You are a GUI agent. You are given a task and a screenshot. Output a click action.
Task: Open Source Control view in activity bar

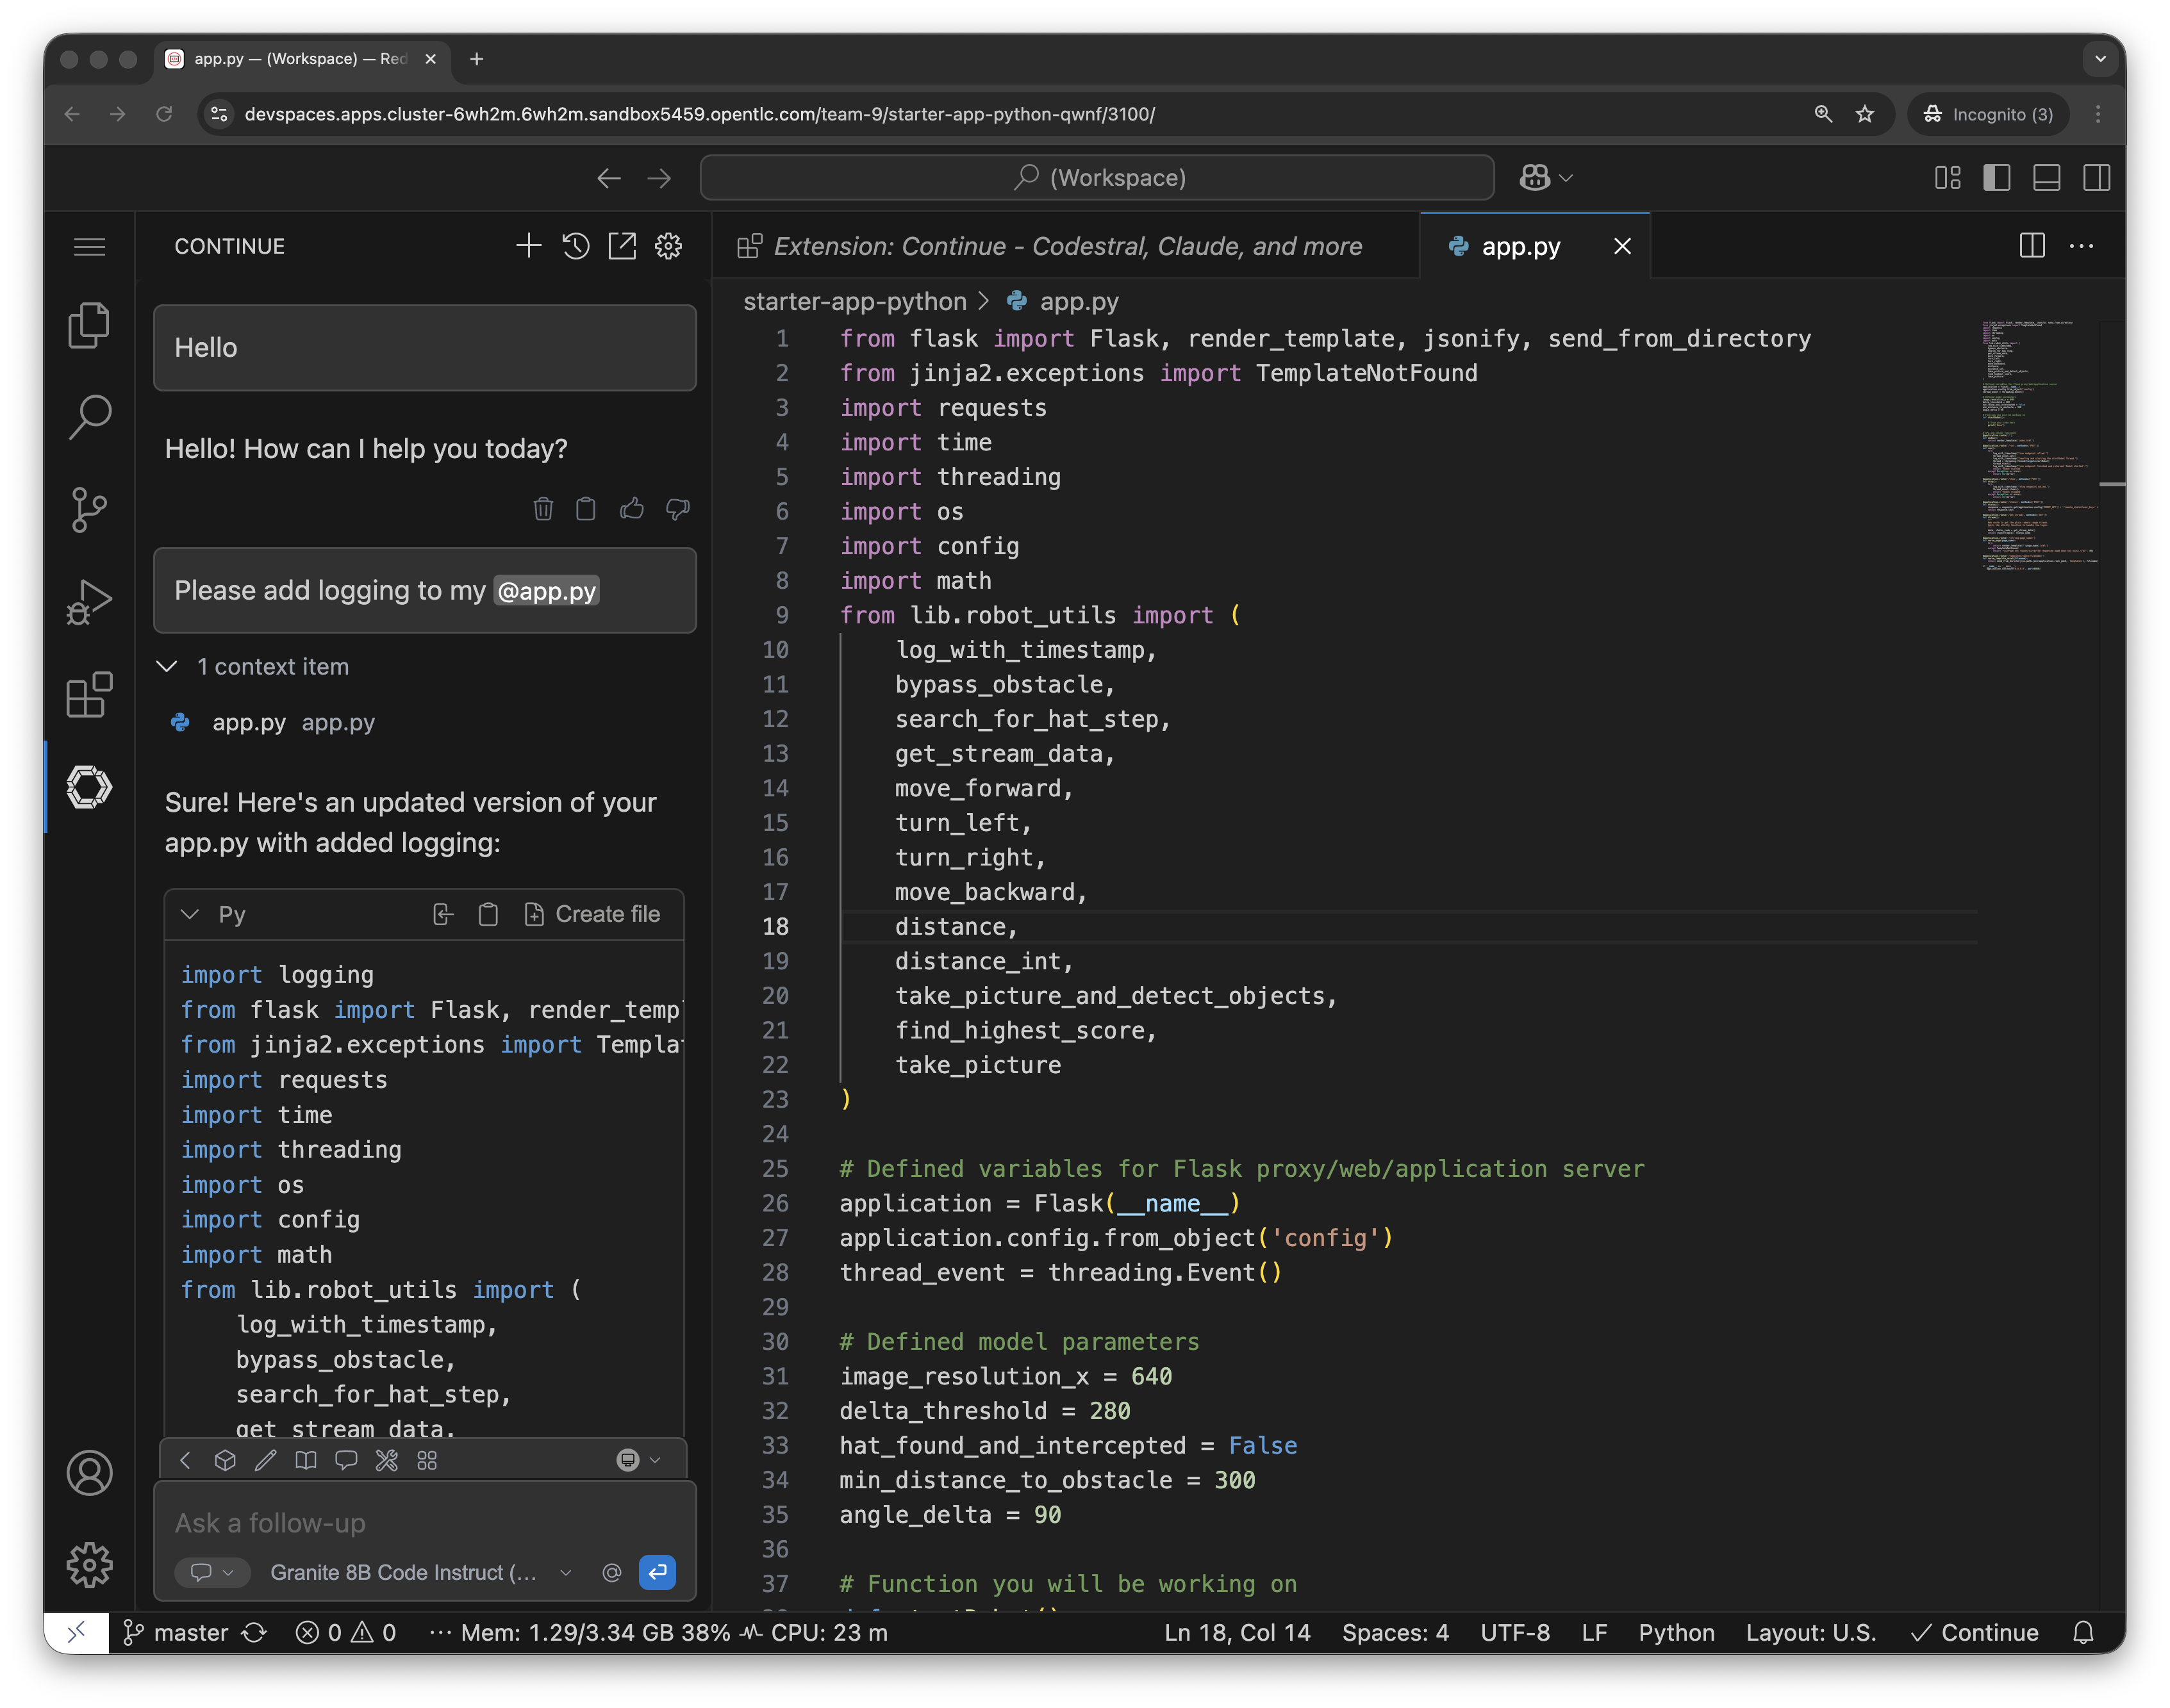point(89,509)
